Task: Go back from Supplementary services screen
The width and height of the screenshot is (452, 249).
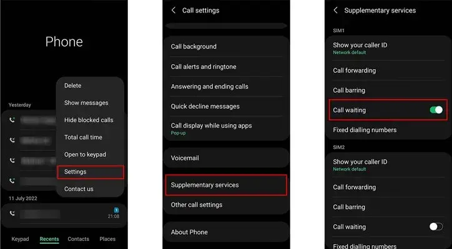Action: click(335, 11)
